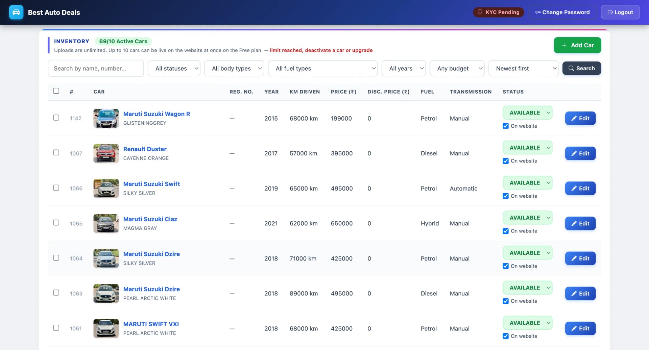Click the 'limit reached, deactivate a car or upgrade' text
This screenshot has width=649, height=350.
321,50
